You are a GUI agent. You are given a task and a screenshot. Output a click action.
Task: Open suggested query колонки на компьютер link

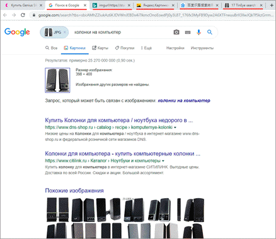tap(184, 101)
